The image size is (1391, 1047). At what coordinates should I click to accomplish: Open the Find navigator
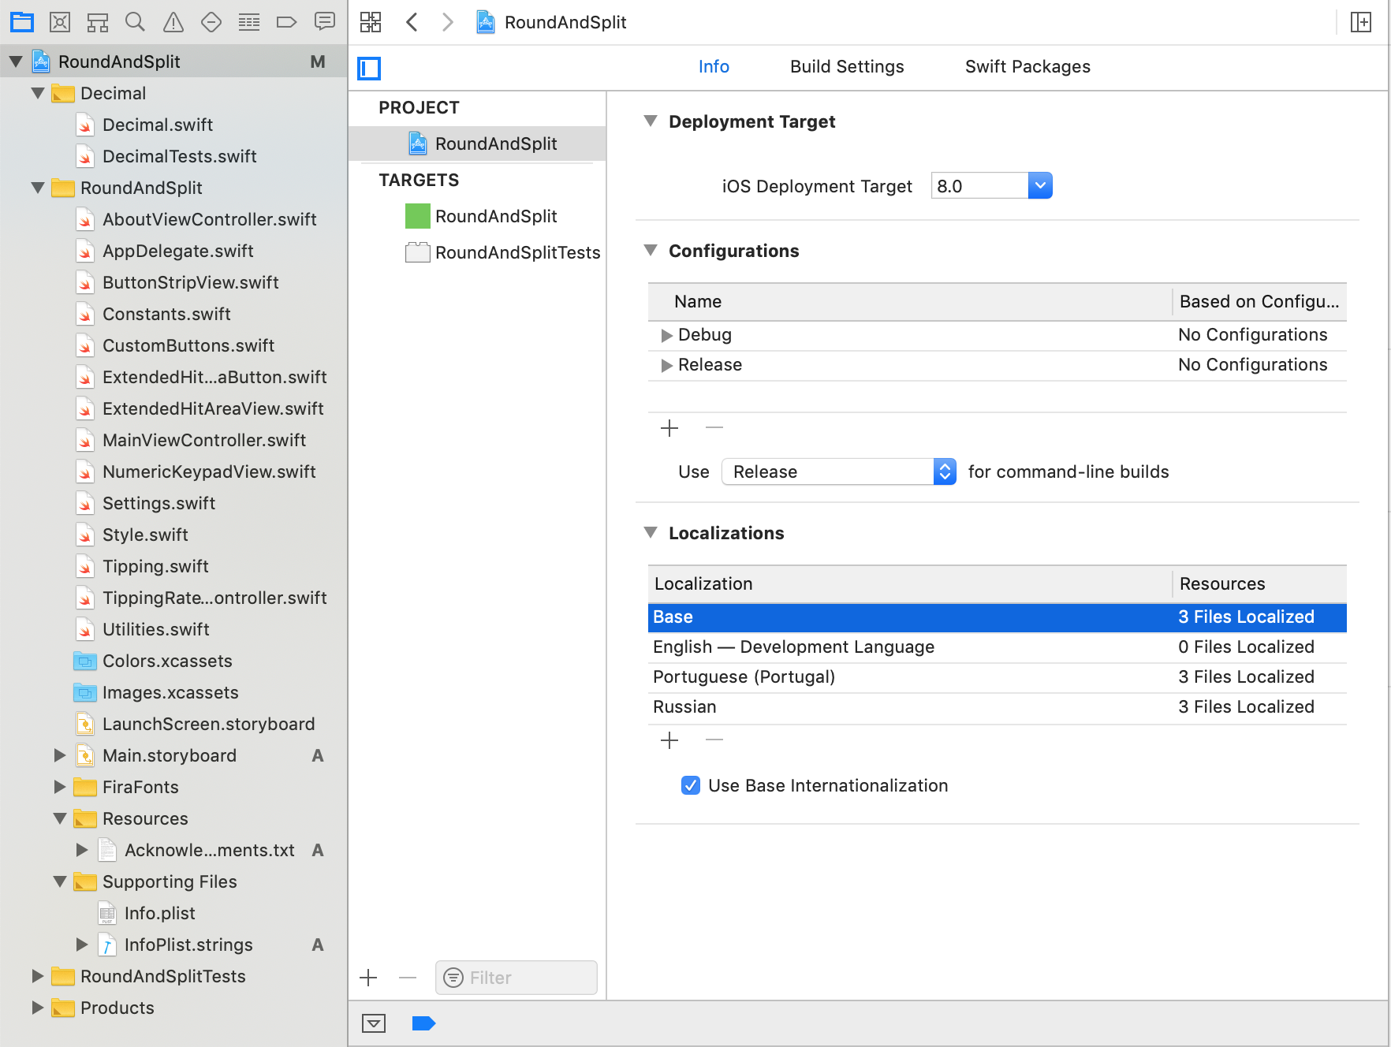click(136, 22)
